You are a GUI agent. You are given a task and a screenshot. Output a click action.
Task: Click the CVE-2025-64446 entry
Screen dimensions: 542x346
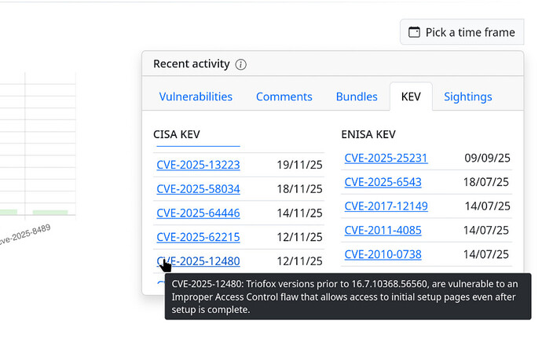click(198, 213)
